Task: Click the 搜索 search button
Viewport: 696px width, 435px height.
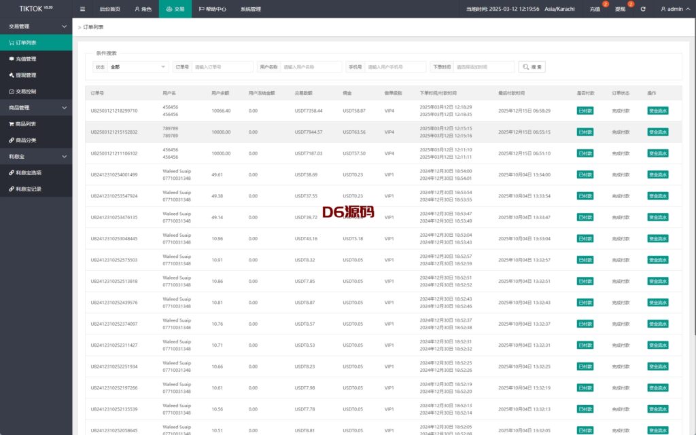Action: 532,67
